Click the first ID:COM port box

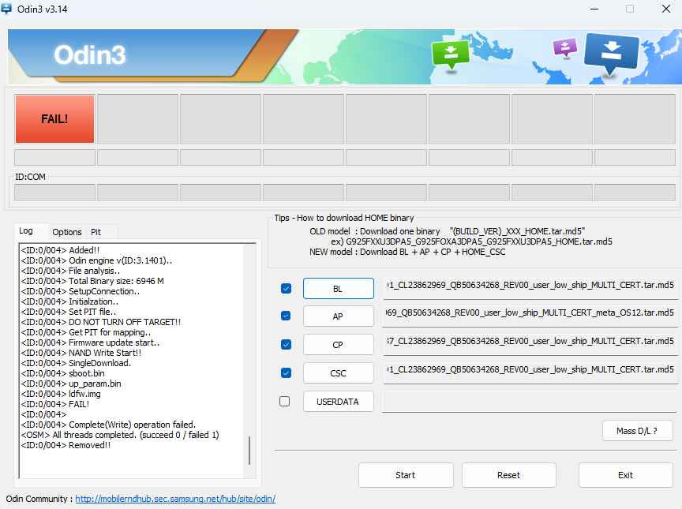[x=54, y=192]
